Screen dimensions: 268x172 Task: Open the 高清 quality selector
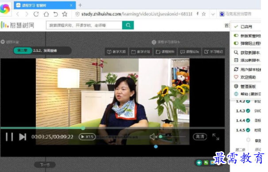tap(200, 137)
